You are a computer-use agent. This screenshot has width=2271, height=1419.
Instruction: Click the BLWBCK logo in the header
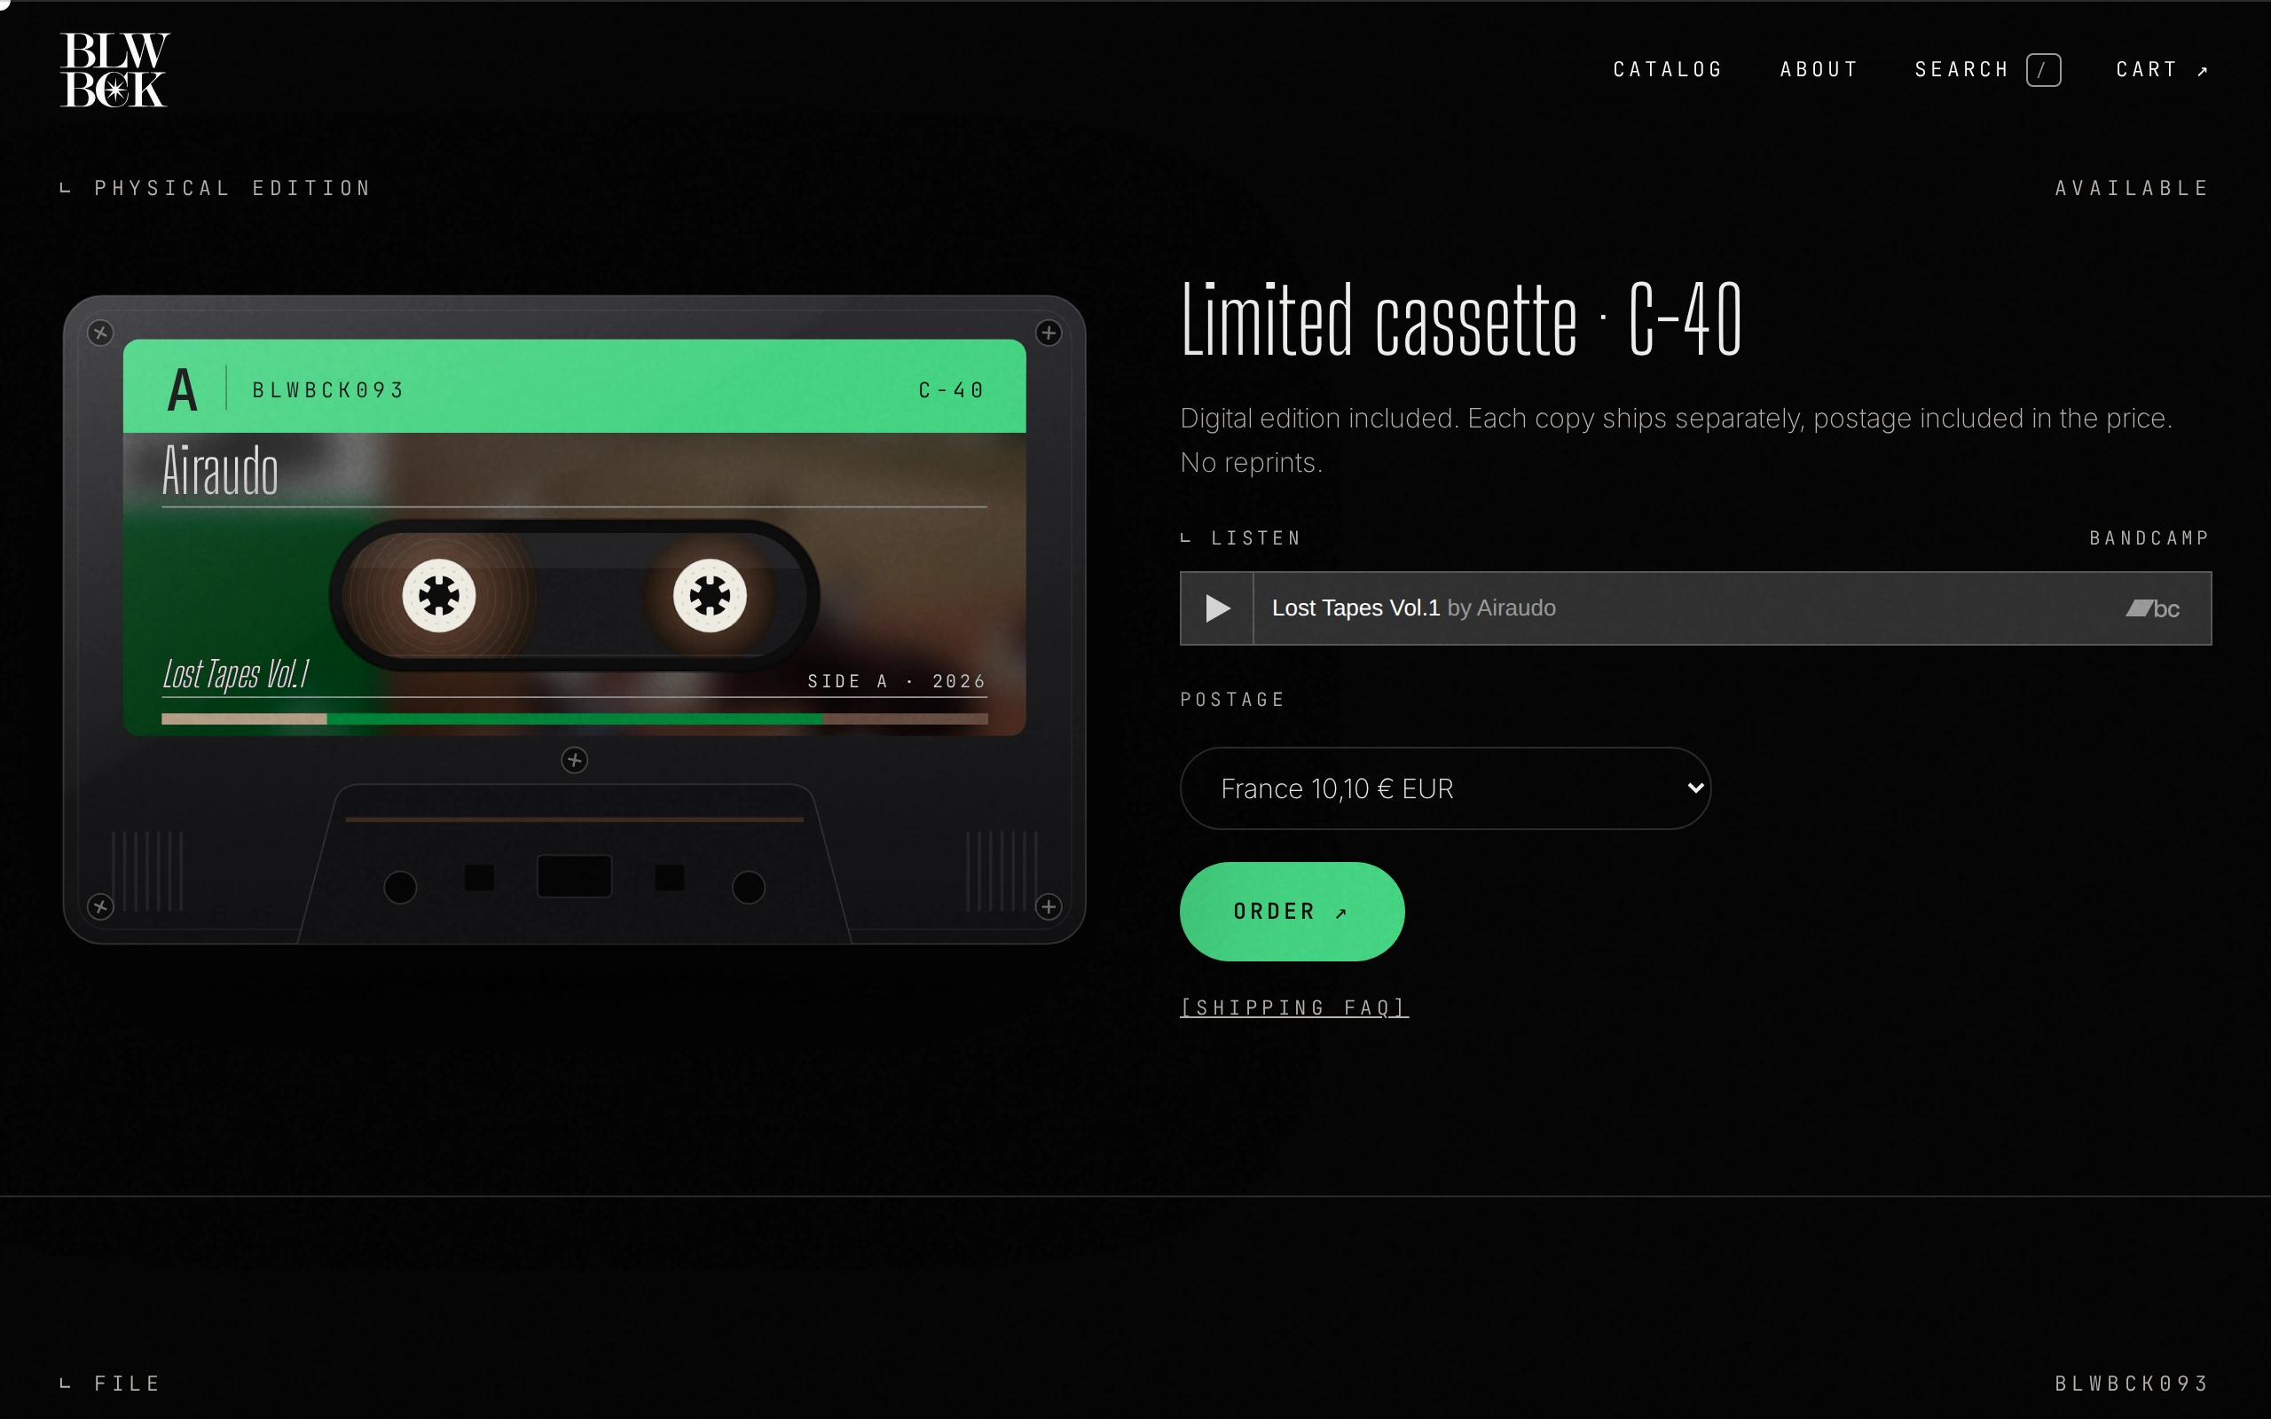click(114, 70)
